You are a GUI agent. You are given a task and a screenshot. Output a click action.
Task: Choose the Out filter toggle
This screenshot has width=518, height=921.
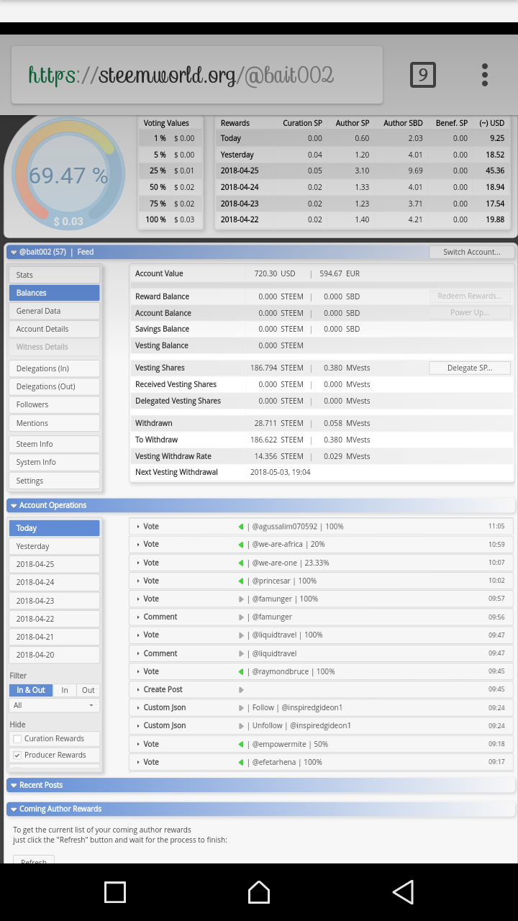(x=88, y=690)
